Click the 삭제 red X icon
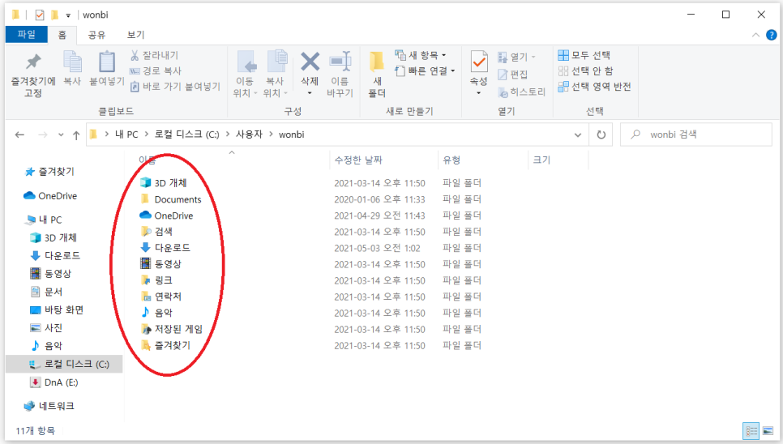This screenshot has height=444, width=783. [x=310, y=62]
